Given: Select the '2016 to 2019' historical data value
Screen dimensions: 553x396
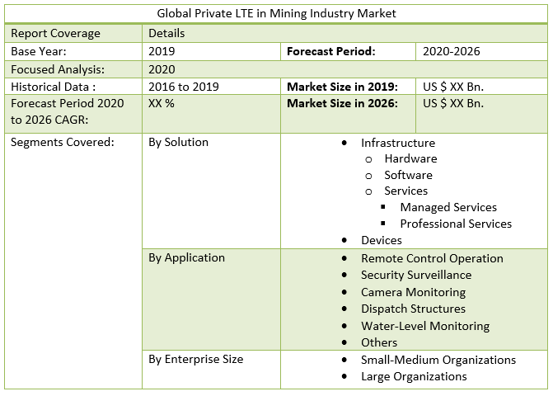Looking at the screenshot, I should point(185,87).
